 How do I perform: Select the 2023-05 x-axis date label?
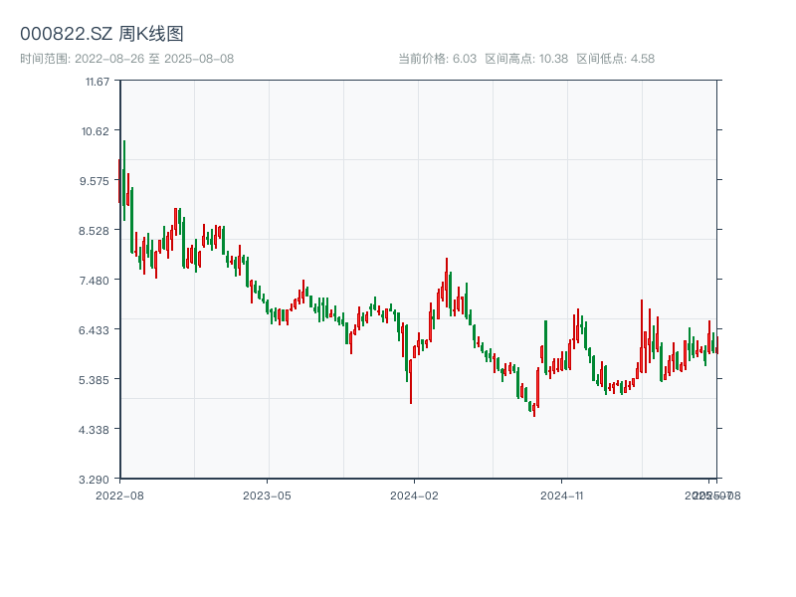click(x=267, y=495)
